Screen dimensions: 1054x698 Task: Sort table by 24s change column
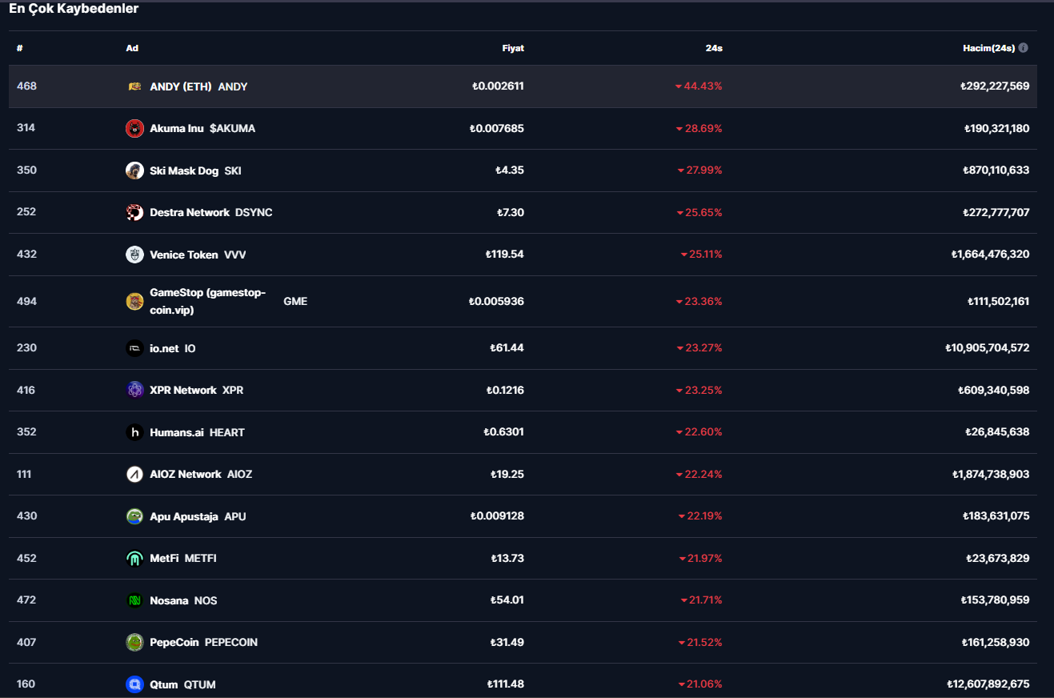[x=713, y=48]
